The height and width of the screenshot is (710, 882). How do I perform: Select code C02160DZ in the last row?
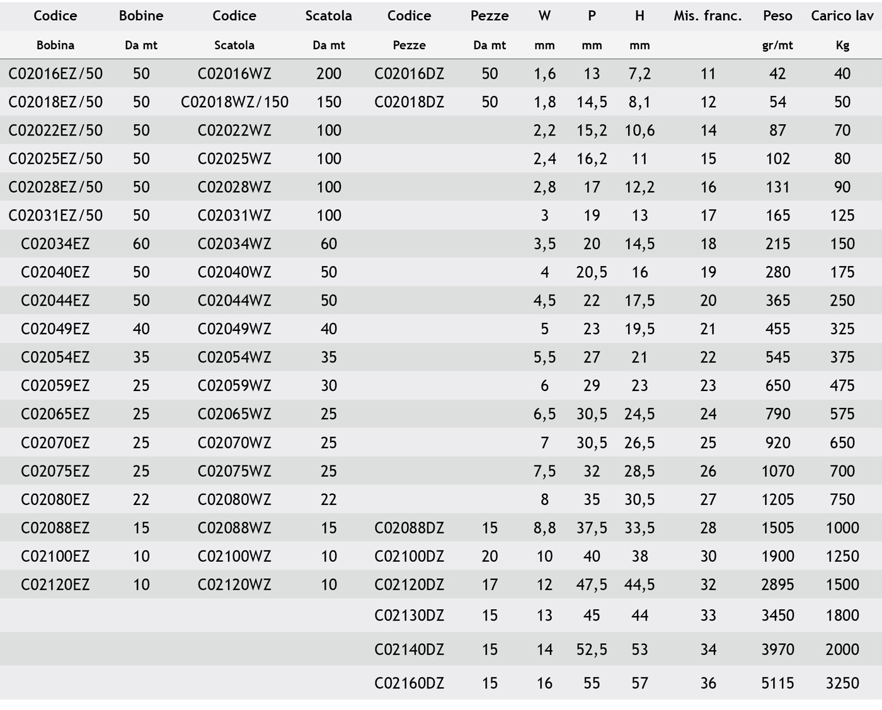pyautogui.click(x=409, y=683)
